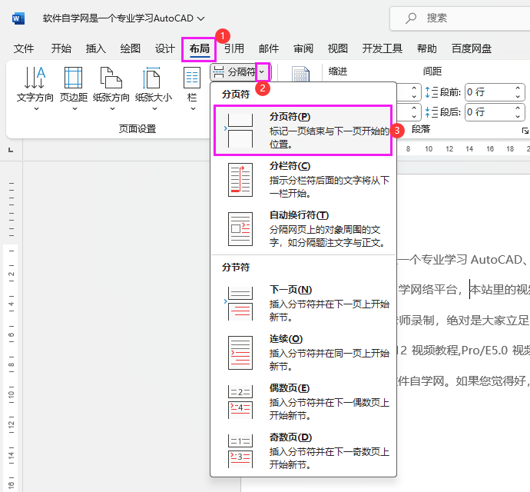Choose 偶数页(E) even page section break
The image size is (530, 492).
[x=303, y=401]
